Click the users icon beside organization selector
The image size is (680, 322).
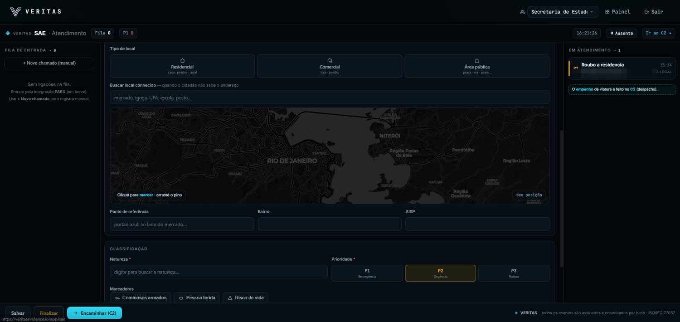[522, 12]
